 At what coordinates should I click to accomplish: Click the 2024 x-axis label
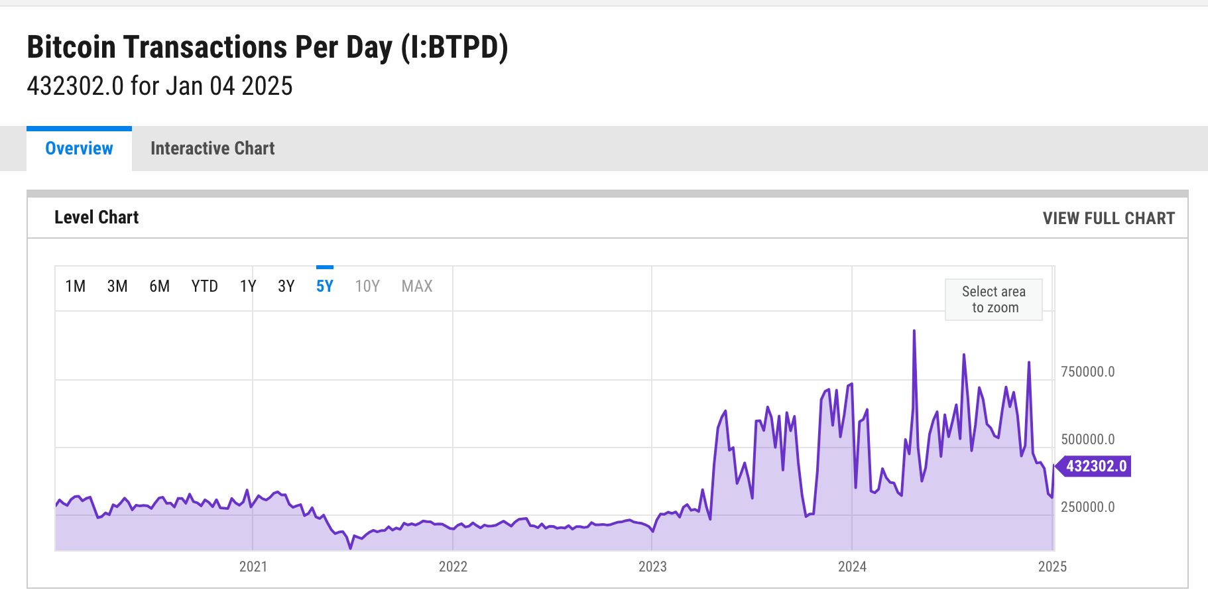(x=852, y=567)
